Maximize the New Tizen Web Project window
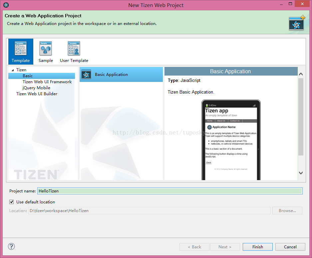 (x=290, y=4)
